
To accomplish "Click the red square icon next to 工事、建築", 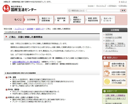I will (x=7, y=77).
